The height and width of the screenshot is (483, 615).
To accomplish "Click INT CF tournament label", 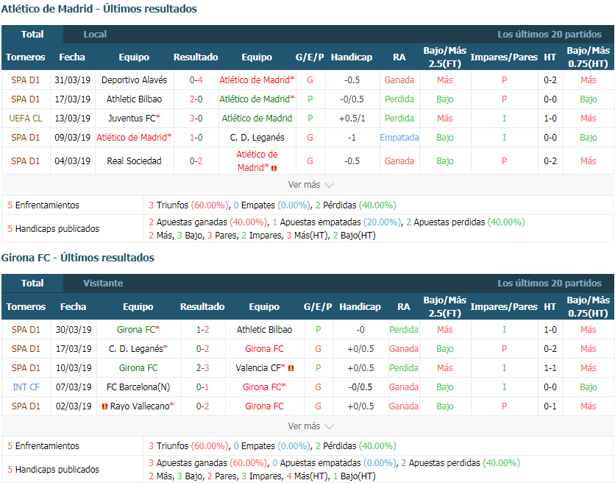I will point(26,387).
